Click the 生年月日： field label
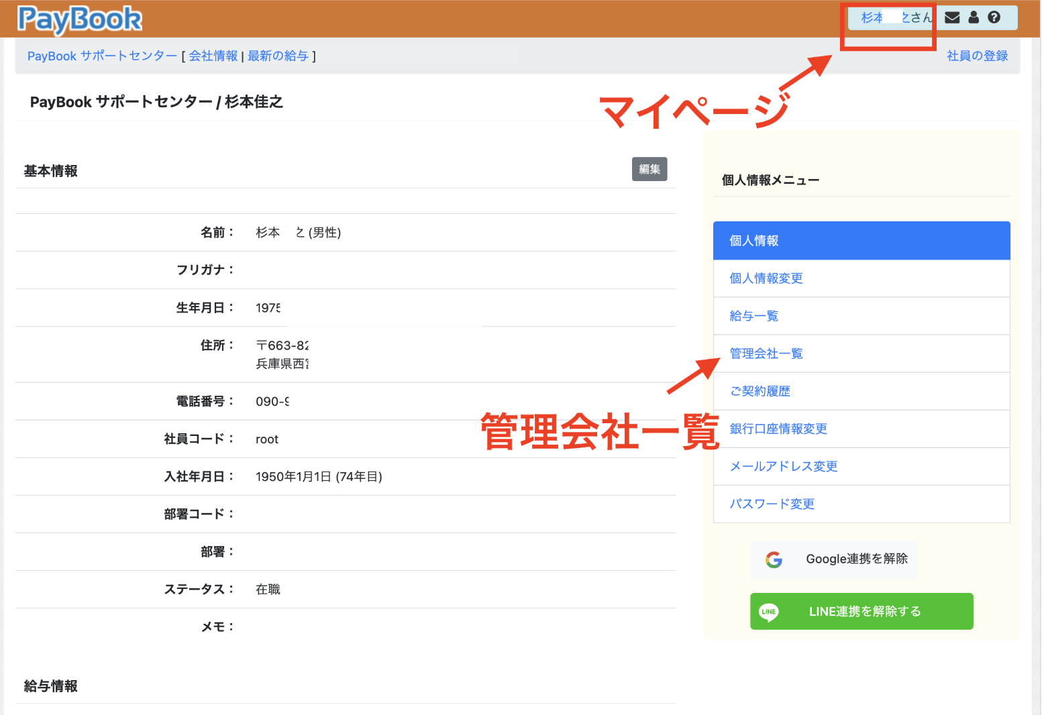 205,308
